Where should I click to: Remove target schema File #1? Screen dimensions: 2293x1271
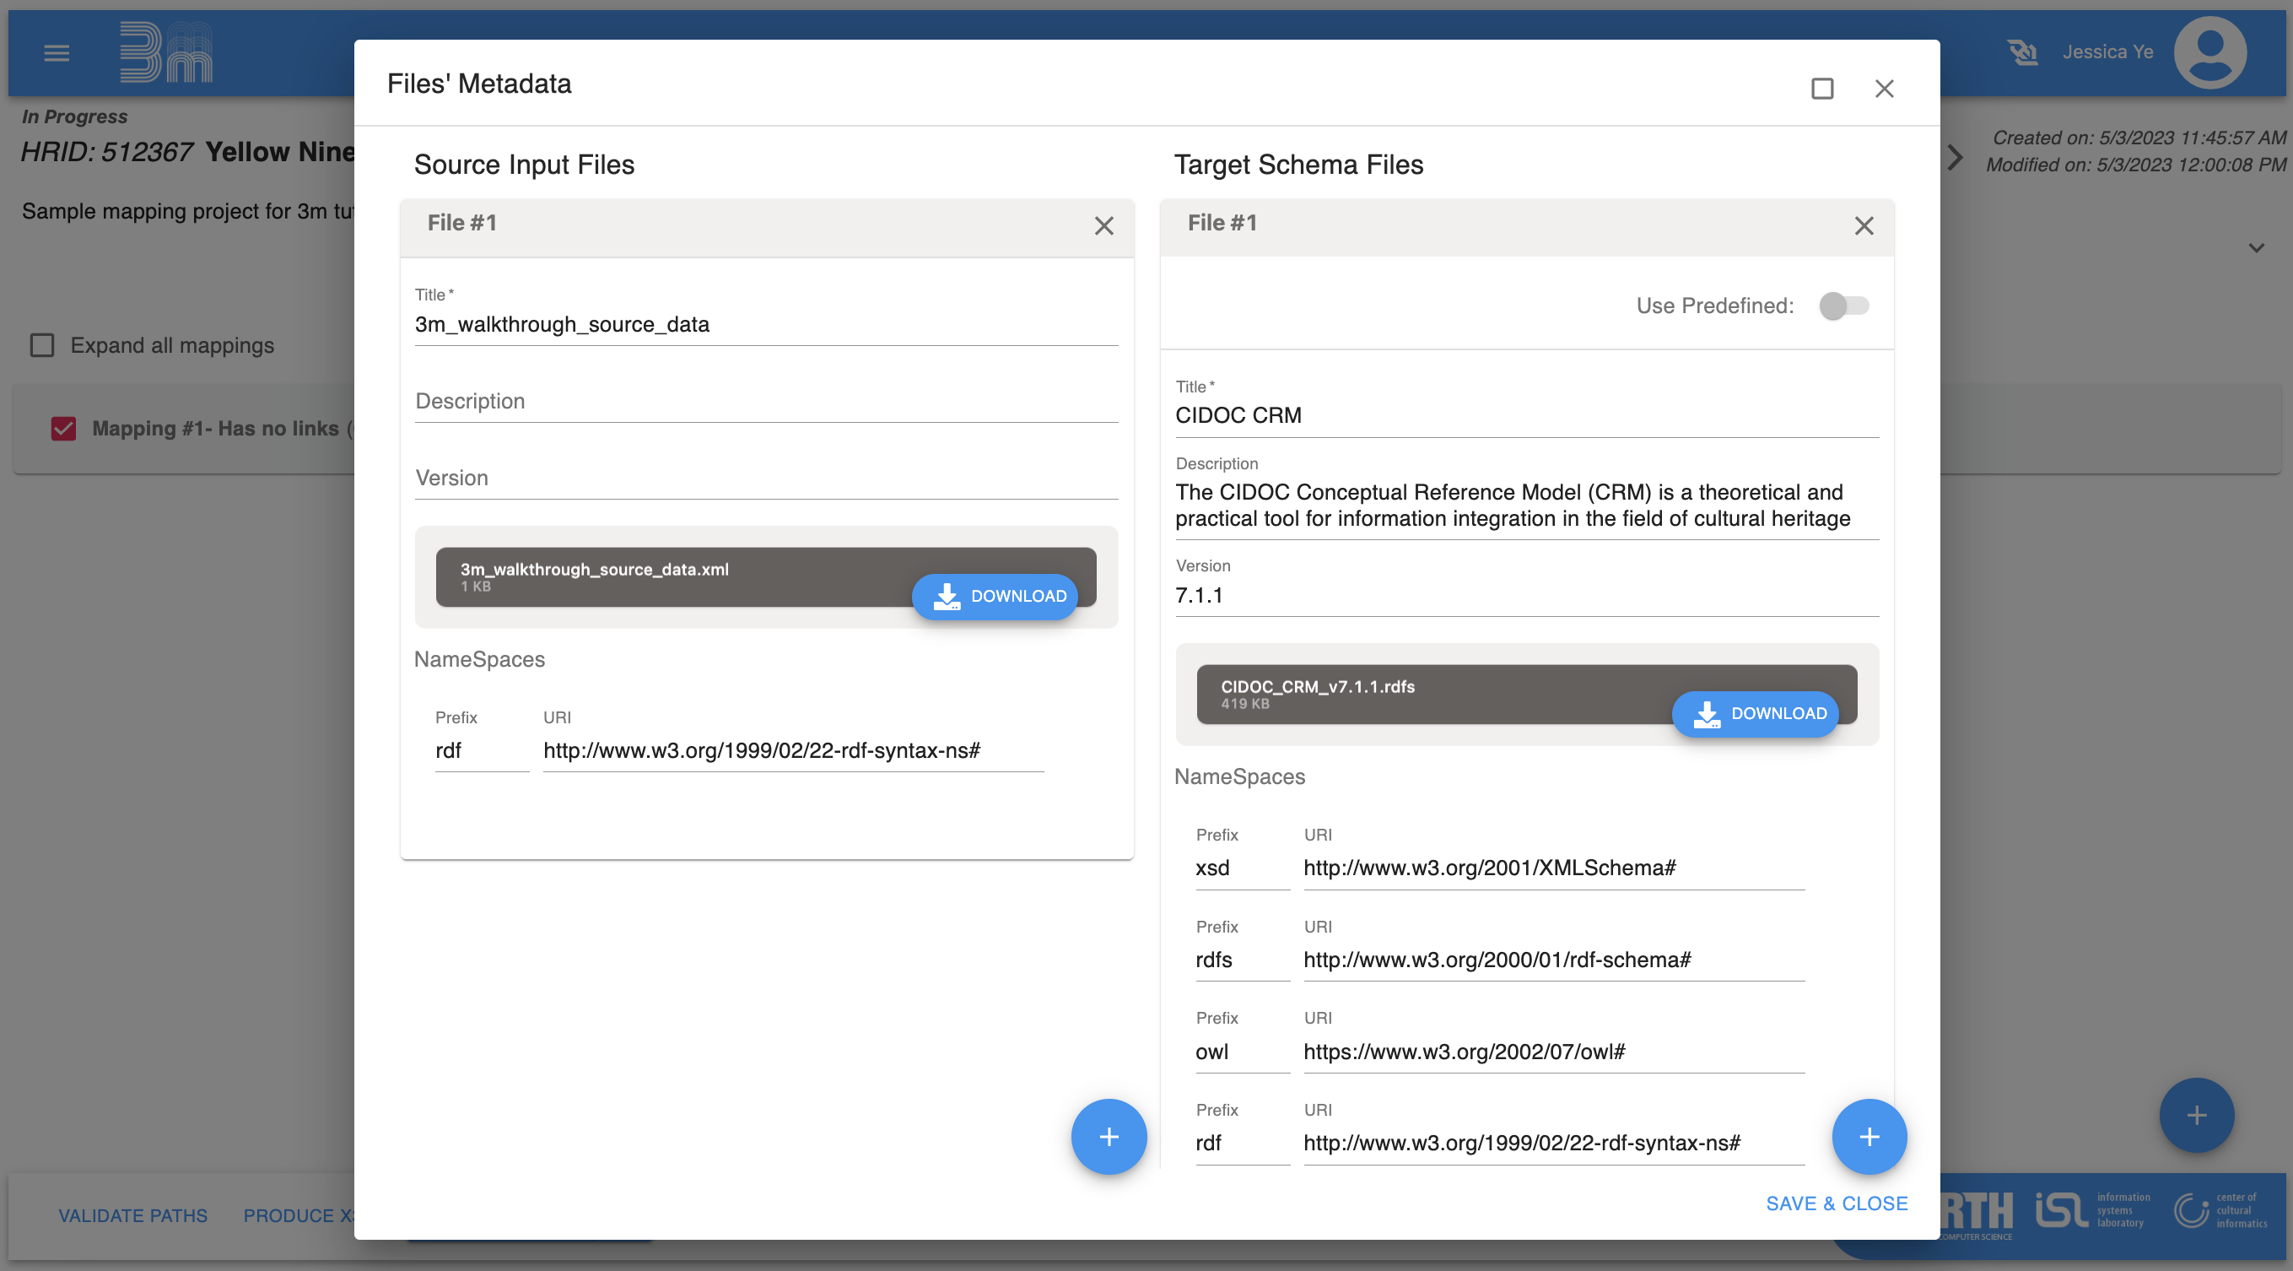(1864, 225)
